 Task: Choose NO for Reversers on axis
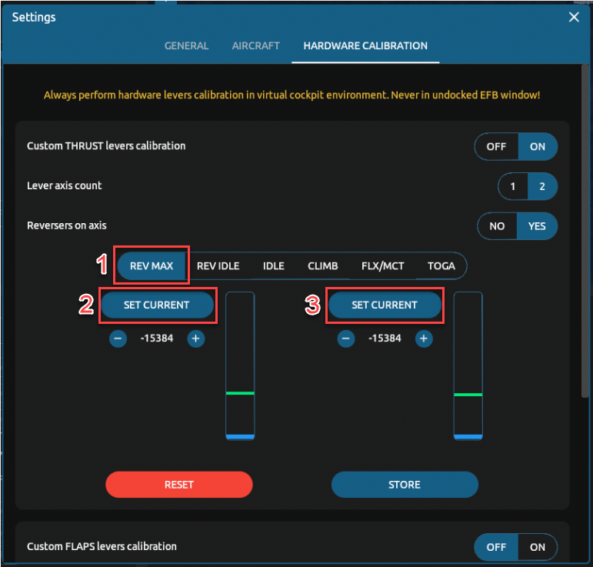coord(497,226)
